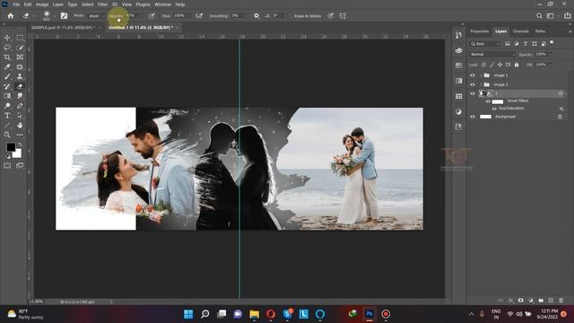Open smoothing options gear icon
The width and height of the screenshot is (574, 323).
257,16
